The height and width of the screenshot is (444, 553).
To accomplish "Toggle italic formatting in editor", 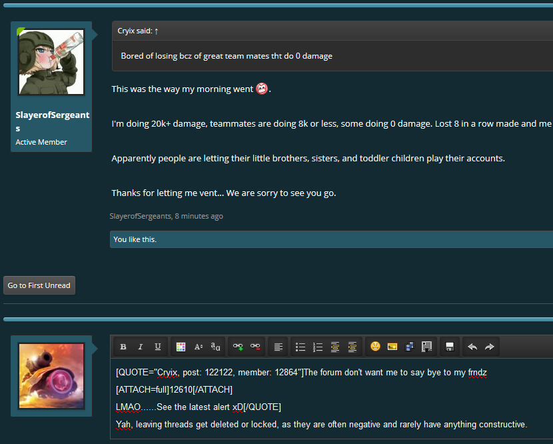I will [141, 347].
